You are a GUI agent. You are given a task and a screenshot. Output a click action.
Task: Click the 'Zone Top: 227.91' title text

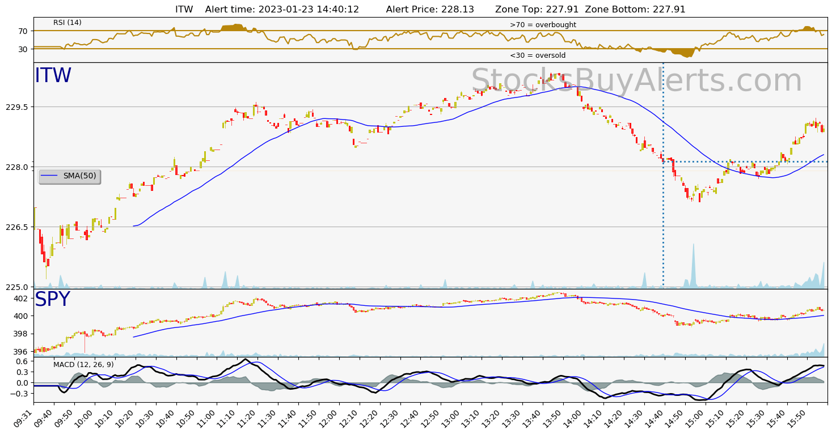pos(538,9)
